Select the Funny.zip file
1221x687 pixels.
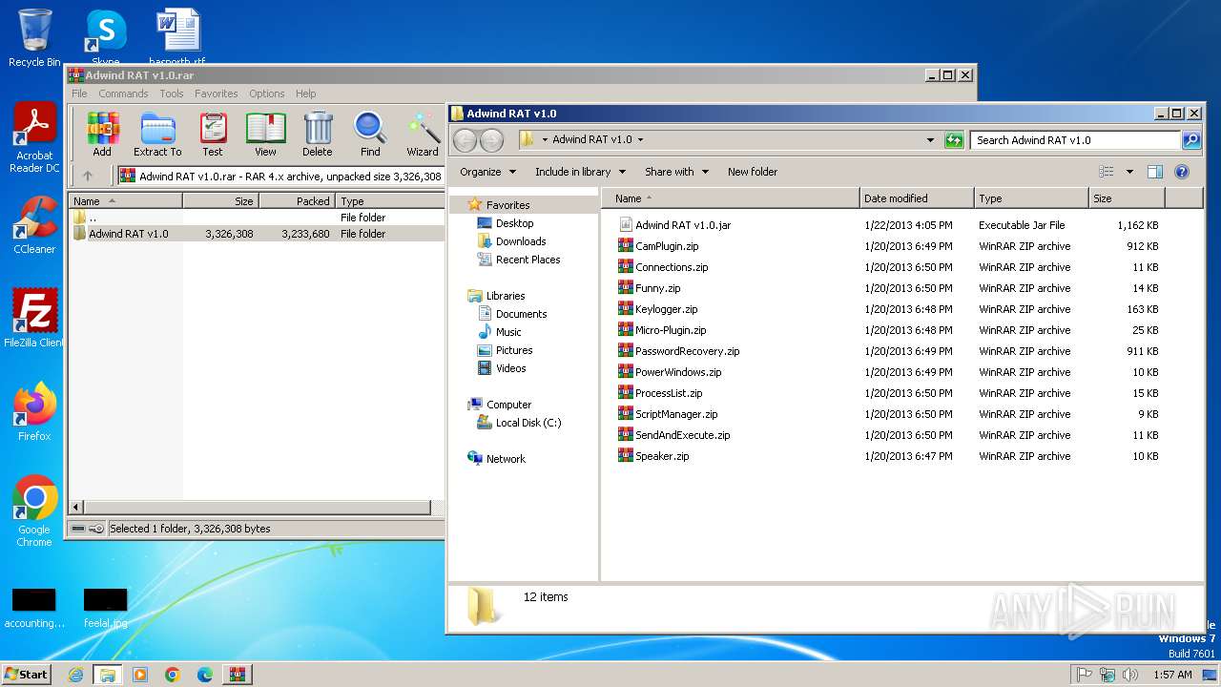[x=658, y=288]
